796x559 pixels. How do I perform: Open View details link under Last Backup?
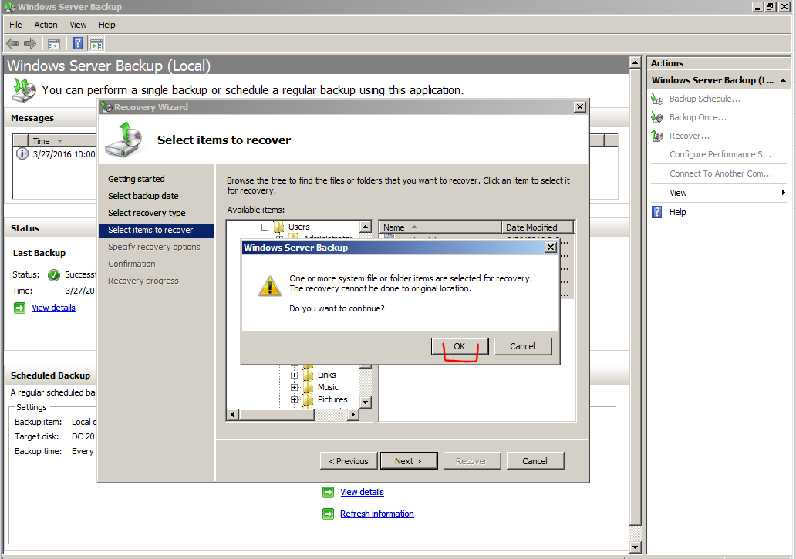[x=54, y=308]
